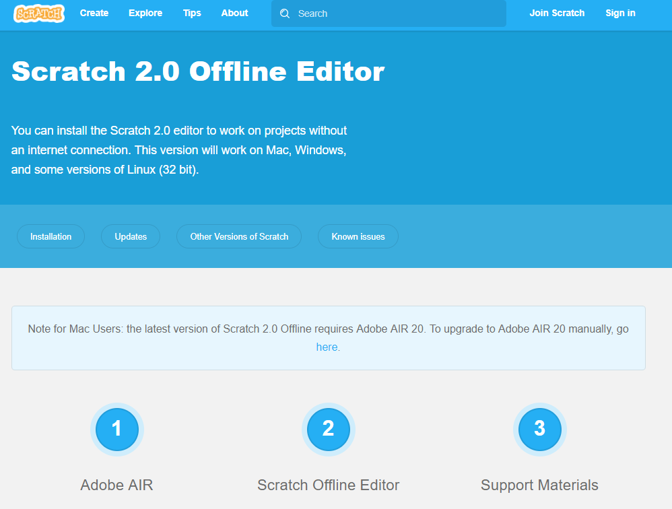Follow the 'here' Adobe AIR link

pos(327,347)
